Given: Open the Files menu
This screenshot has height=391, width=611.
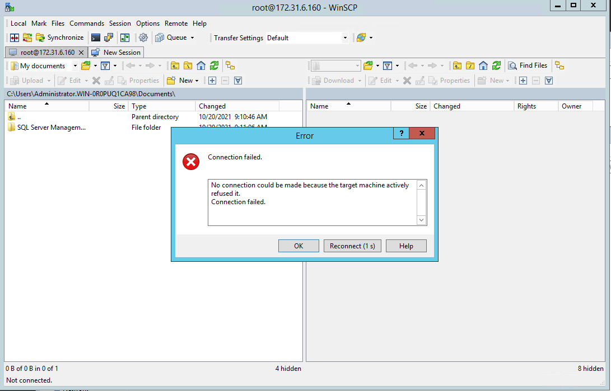Looking at the screenshot, I should (x=58, y=23).
